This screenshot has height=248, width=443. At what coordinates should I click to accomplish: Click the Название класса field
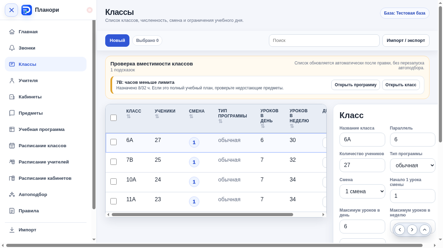pyautogui.click(x=362, y=140)
